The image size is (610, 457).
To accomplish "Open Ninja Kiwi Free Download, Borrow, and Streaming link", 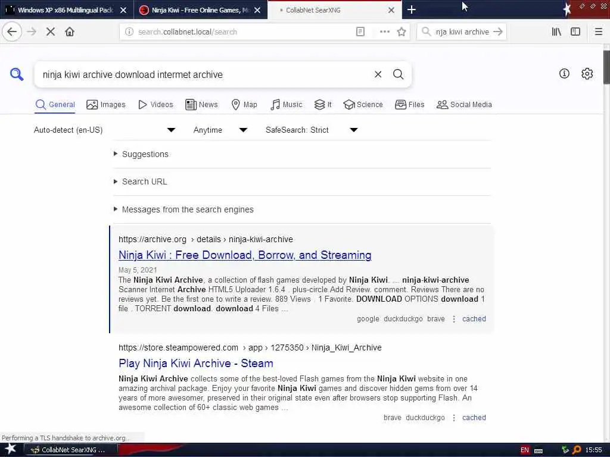I will (245, 255).
